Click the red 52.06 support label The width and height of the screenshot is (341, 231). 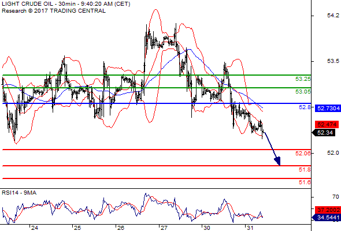(x=303, y=153)
